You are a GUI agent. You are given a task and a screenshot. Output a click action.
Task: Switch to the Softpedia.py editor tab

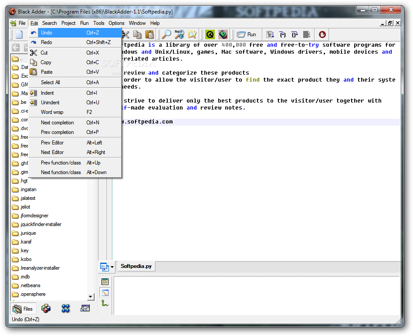136,266
